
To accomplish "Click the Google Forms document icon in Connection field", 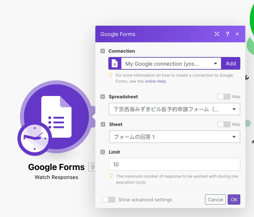I will 115,63.
